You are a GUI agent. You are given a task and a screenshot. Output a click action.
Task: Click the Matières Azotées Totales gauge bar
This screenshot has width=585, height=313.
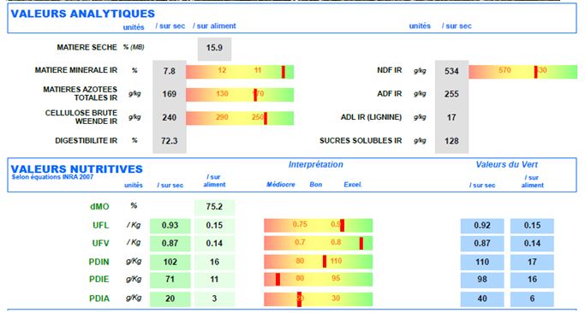click(240, 95)
